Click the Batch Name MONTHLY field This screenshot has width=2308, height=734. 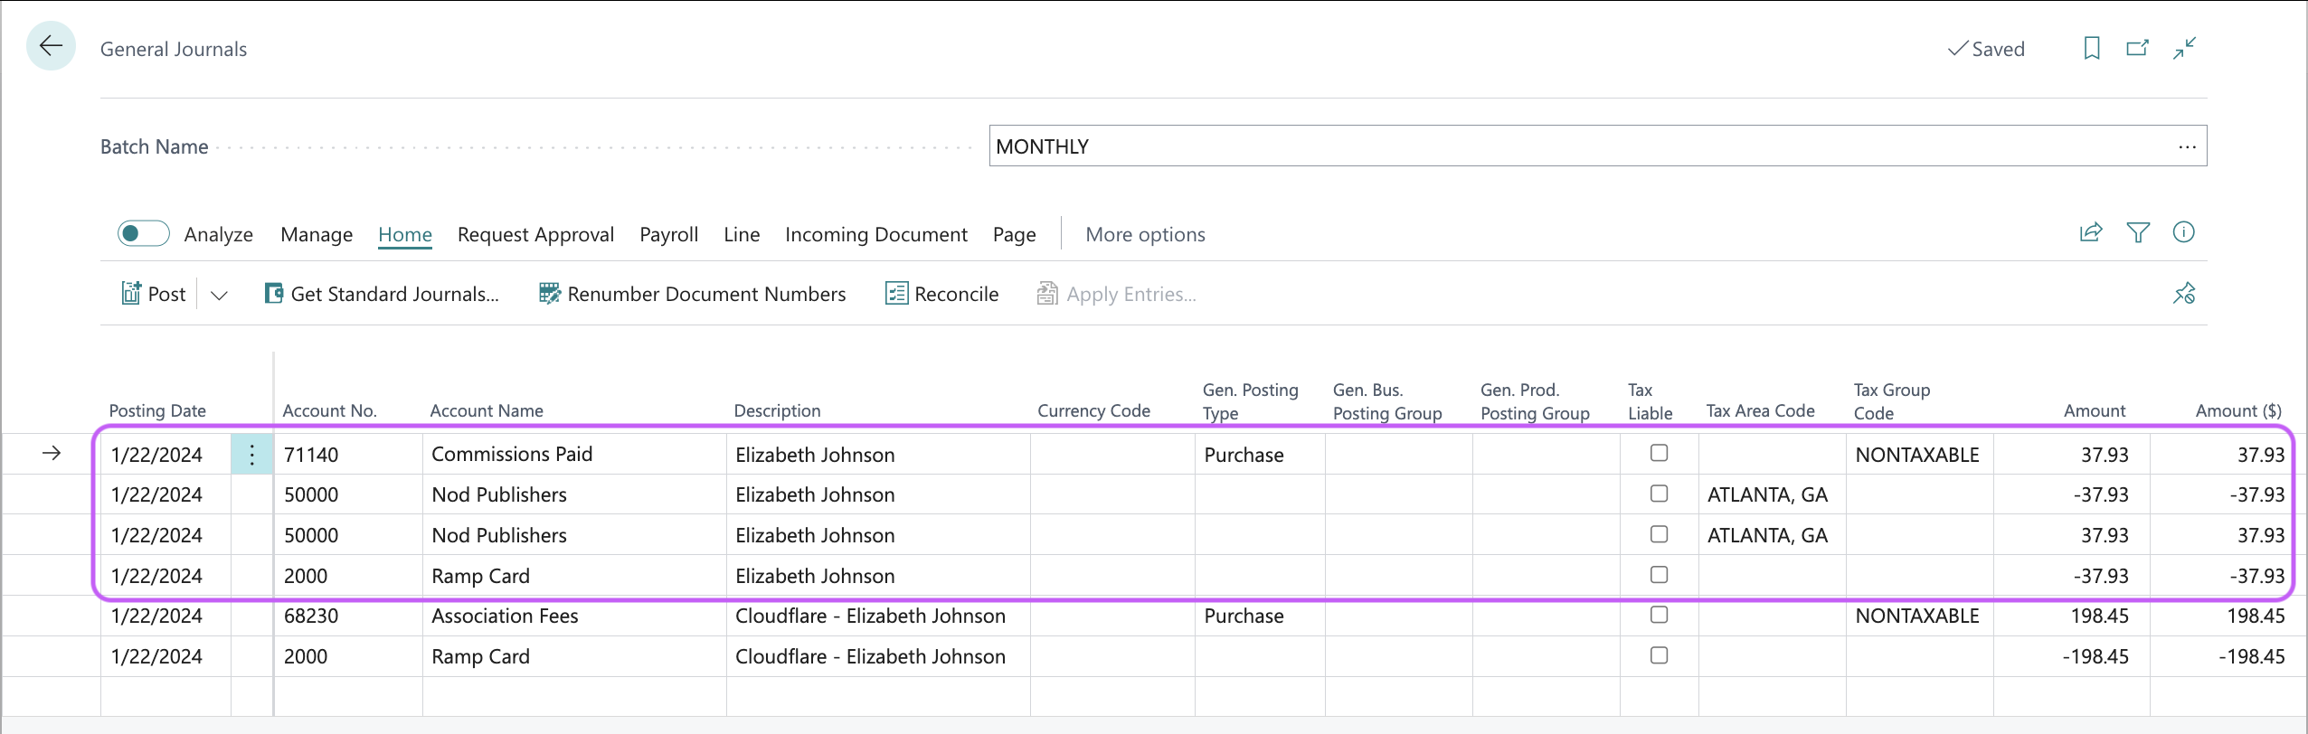(1597, 146)
